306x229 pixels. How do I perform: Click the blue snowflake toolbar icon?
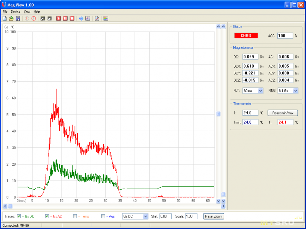[x=81, y=18]
